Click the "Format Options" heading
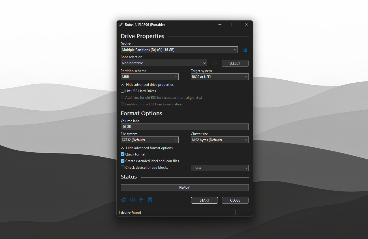 [141, 113]
